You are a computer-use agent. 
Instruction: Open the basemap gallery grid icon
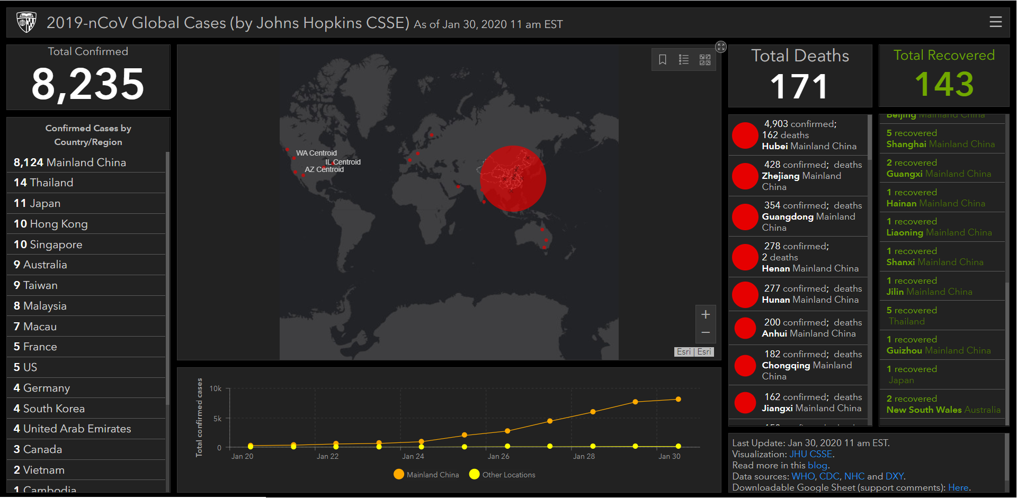[x=705, y=60]
